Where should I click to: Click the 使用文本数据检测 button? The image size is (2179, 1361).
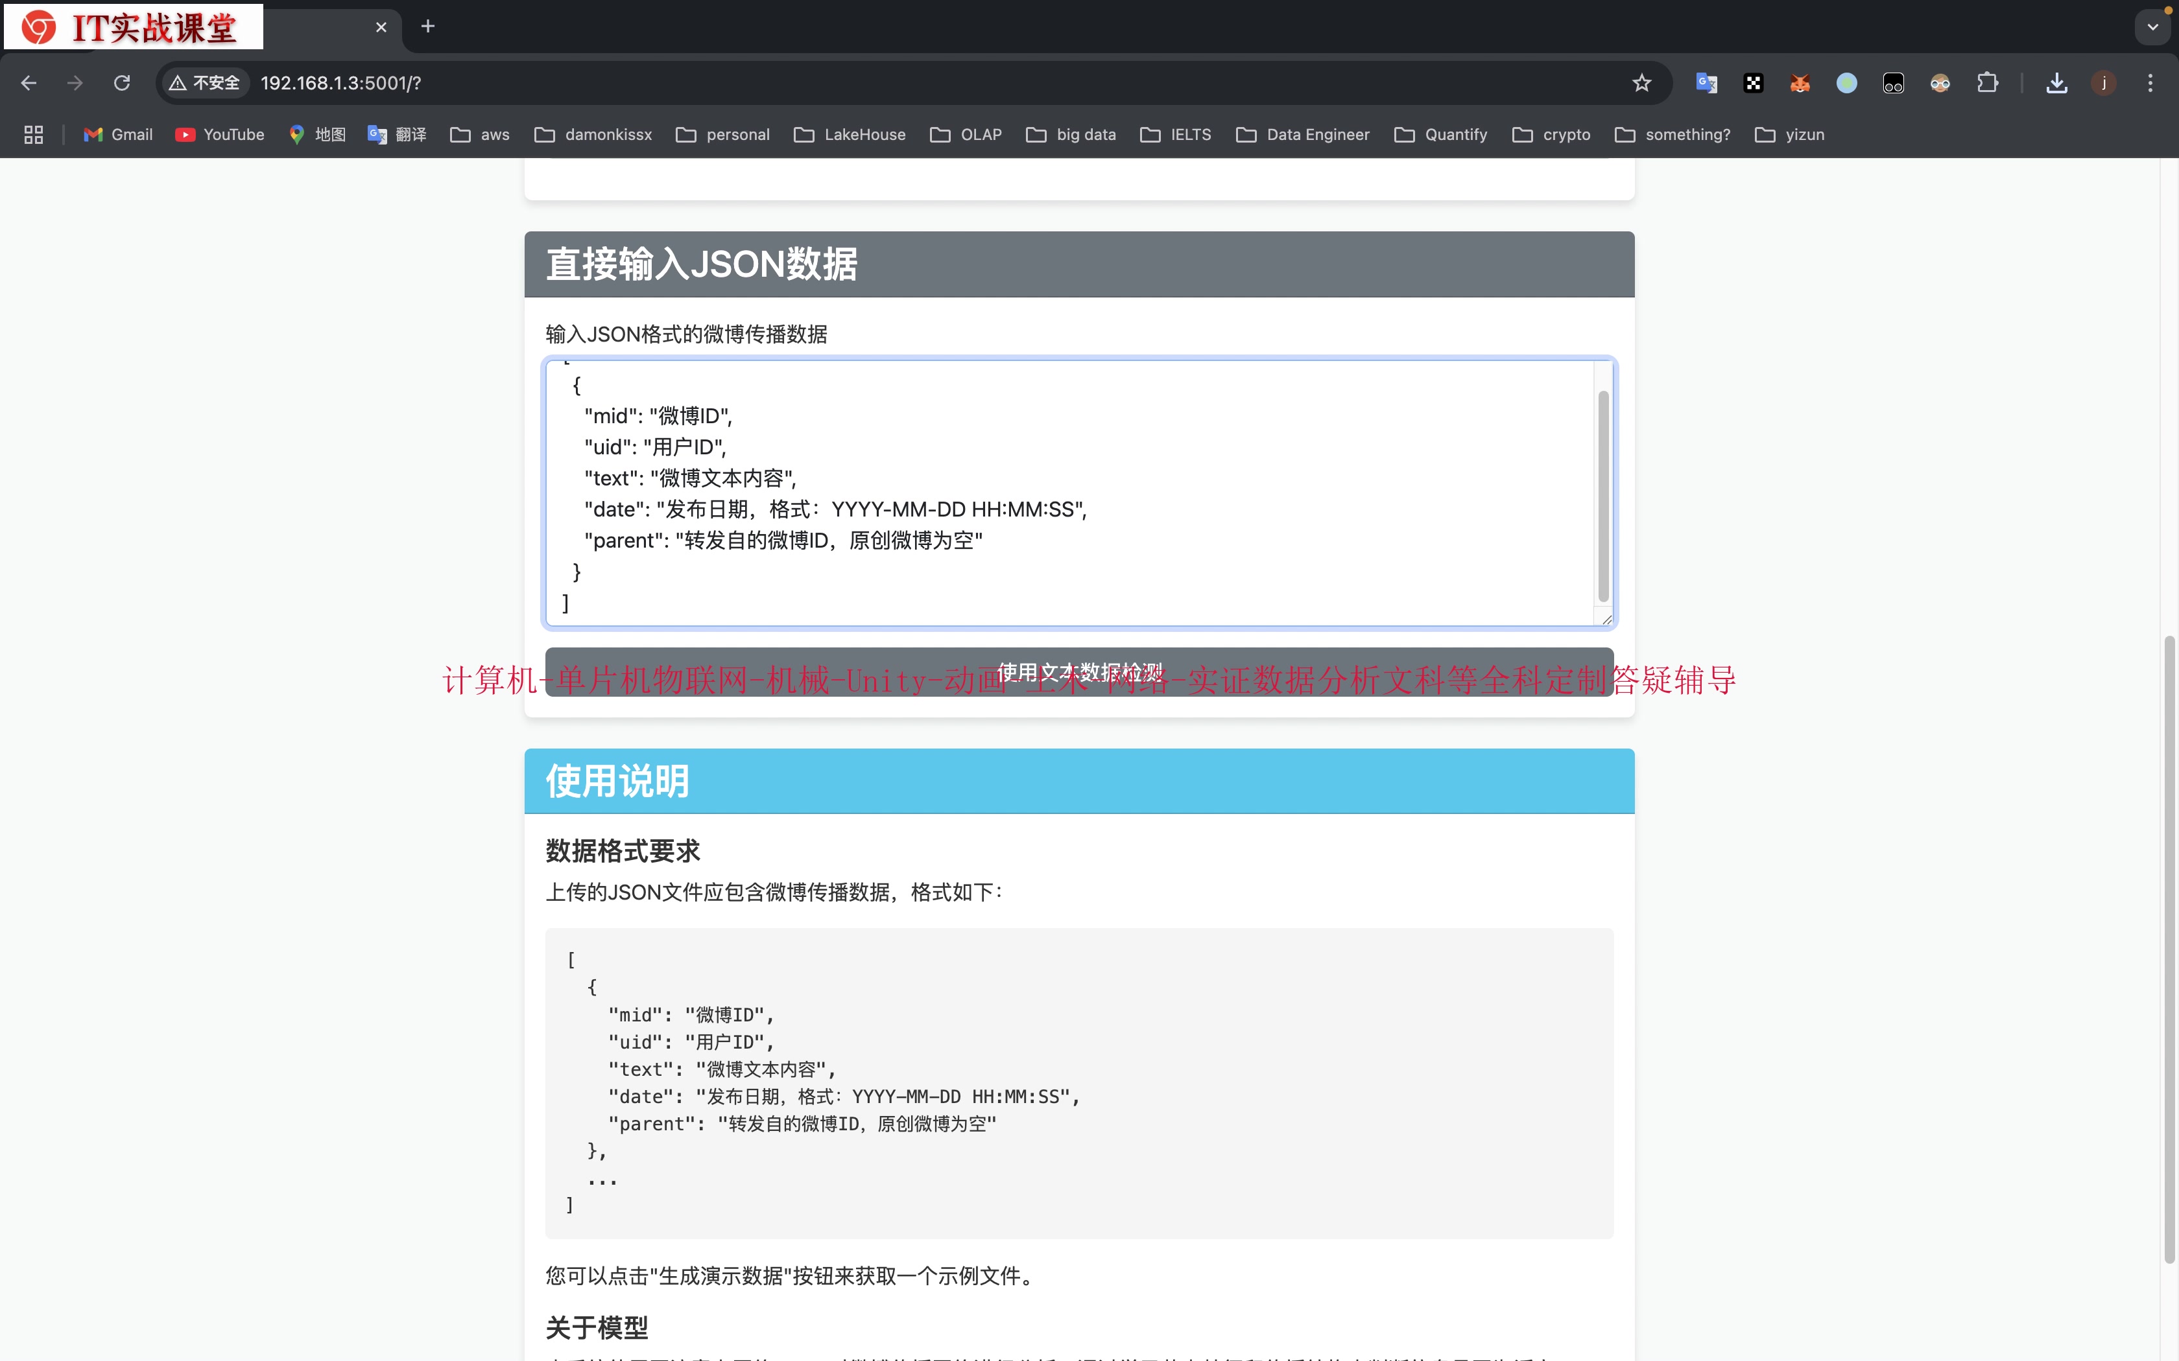pyautogui.click(x=1078, y=671)
